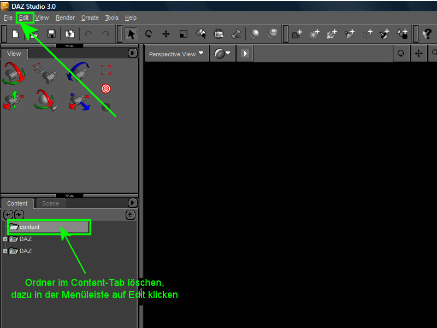Viewport: 437px width, 328px height.
Task: Expand the first DAZ folder tree node
Action: 5,239
